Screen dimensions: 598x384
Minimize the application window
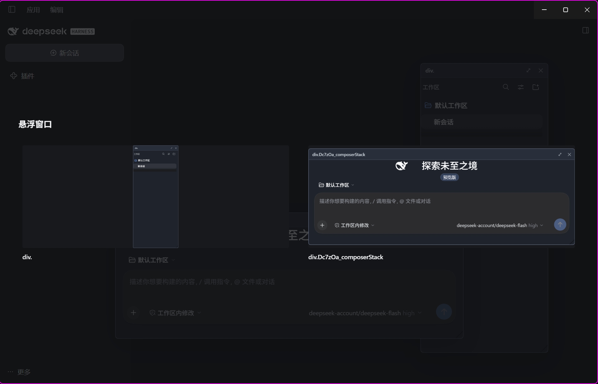tap(544, 10)
